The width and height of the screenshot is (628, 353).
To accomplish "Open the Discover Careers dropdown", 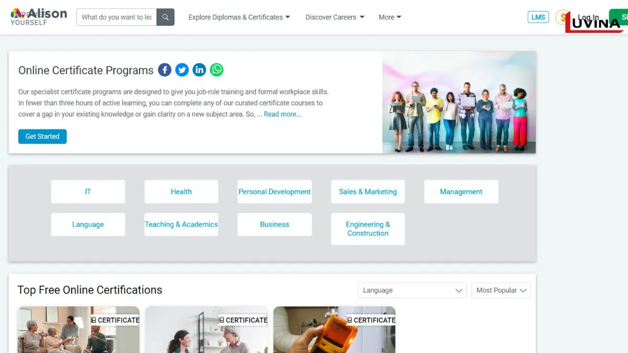I will pyautogui.click(x=335, y=17).
